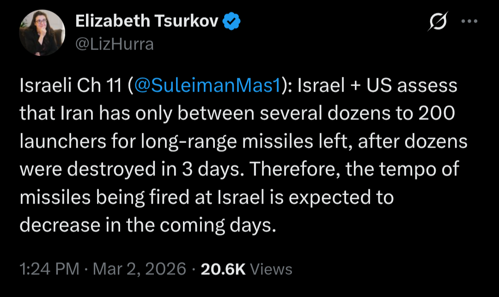Viewport: 499px width, 297px height.
Task: Click the Mar 2, 2026 date
Action: click(140, 269)
